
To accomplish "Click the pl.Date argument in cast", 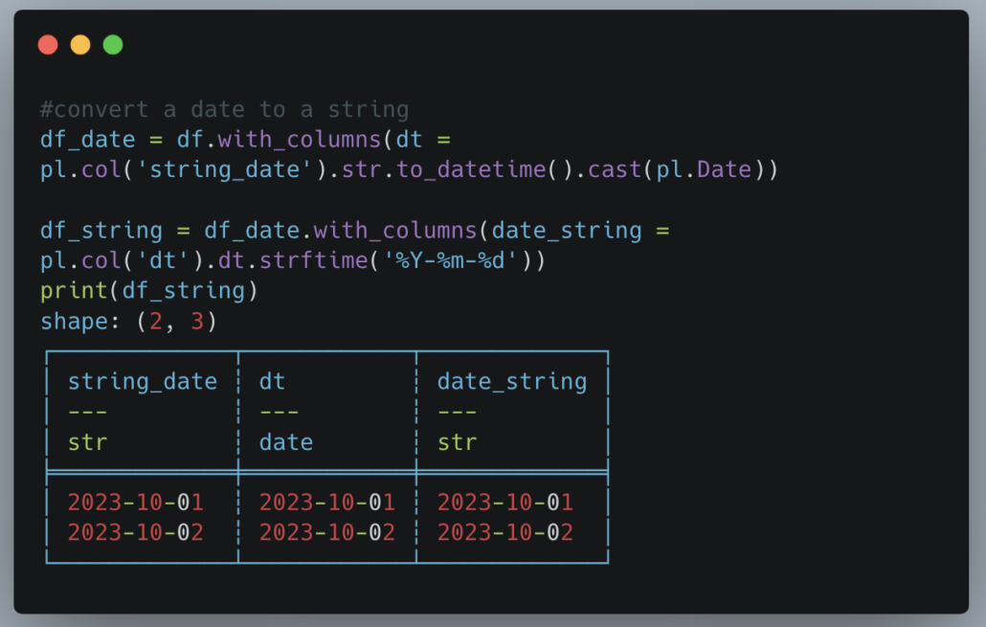I will click(704, 169).
